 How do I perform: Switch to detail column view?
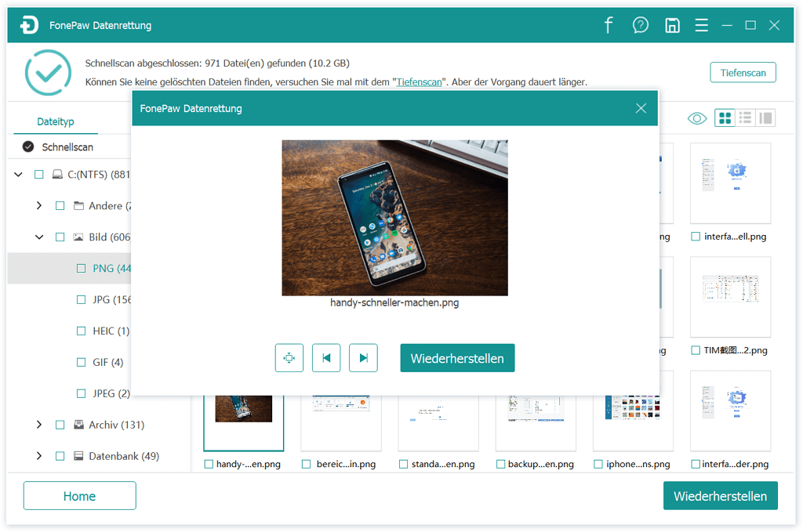[765, 118]
